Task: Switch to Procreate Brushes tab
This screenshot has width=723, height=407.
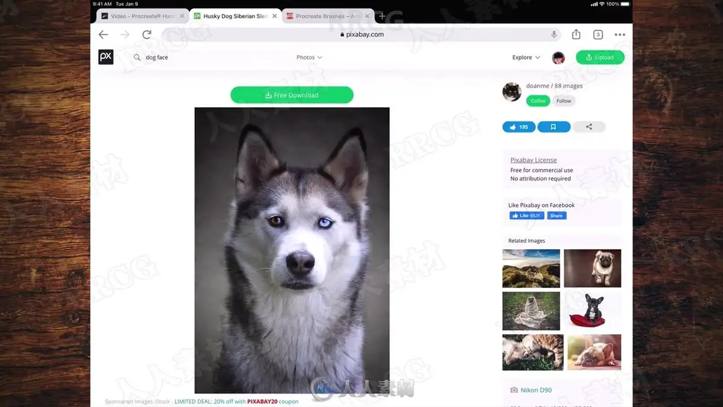Action: coord(328,16)
